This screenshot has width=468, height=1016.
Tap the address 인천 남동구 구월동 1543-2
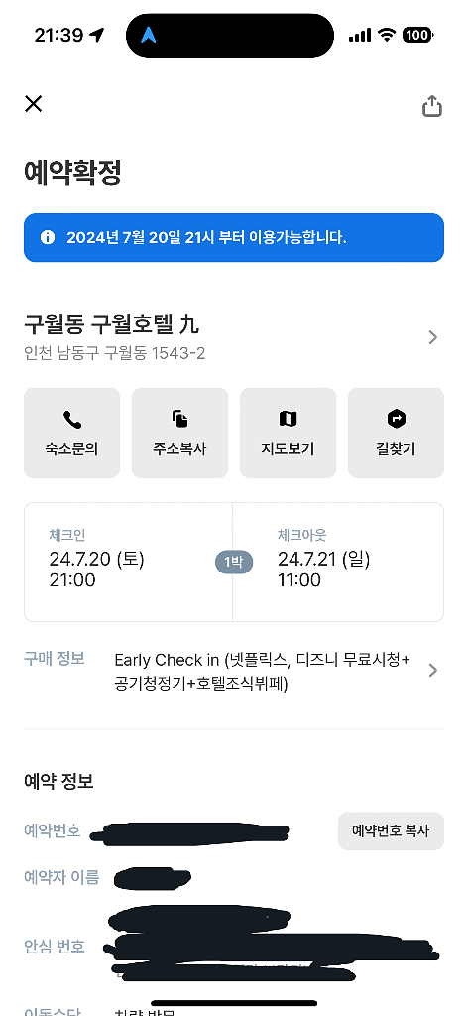(x=115, y=354)
